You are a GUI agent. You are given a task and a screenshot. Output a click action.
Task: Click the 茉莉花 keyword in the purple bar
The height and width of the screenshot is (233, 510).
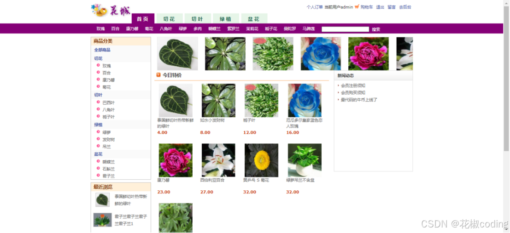(252, 29)
